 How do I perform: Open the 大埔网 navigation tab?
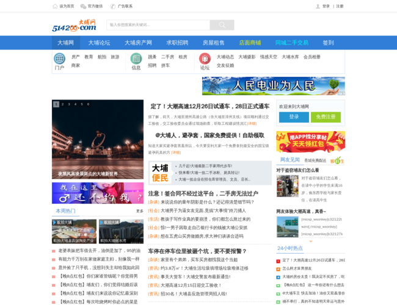(66, 43)
